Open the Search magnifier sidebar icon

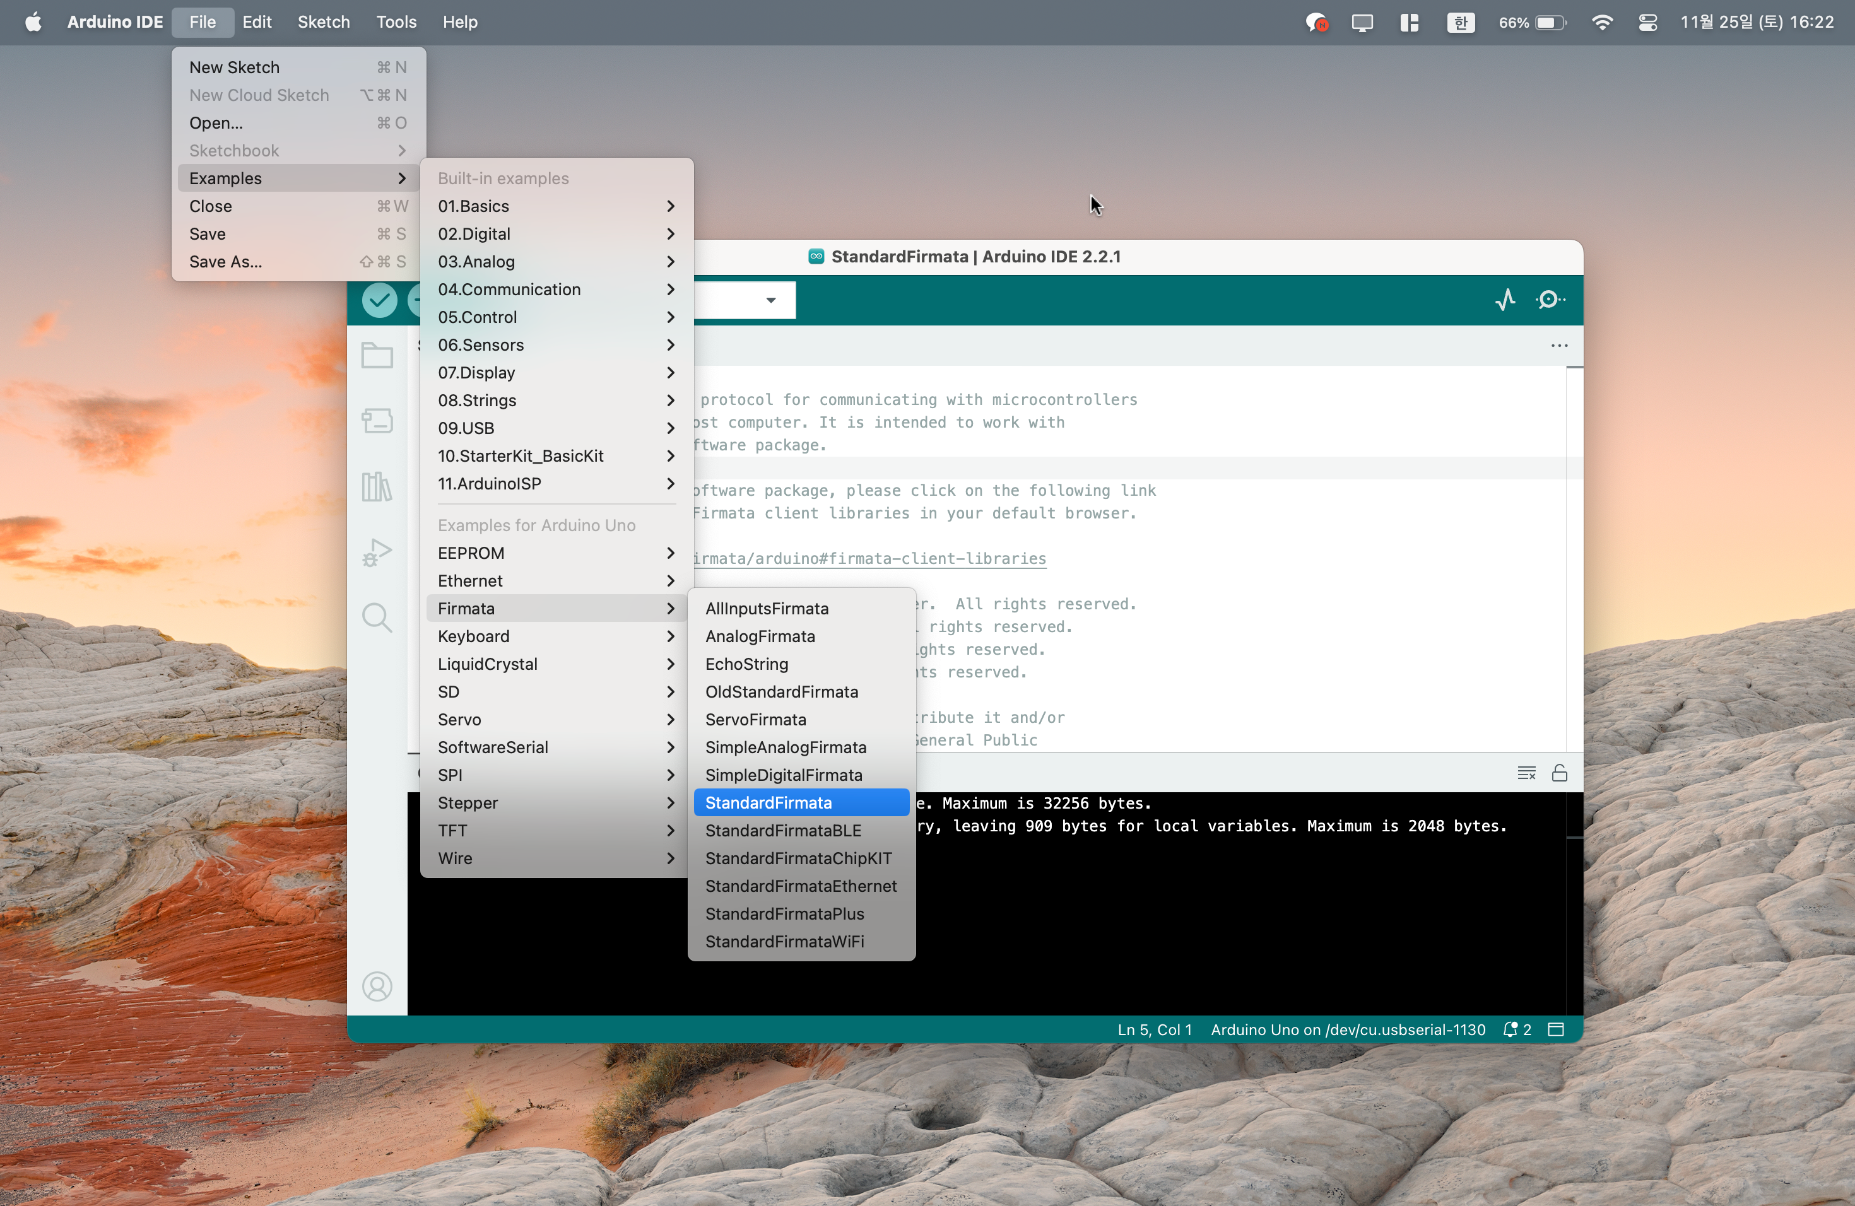click(x=377, y=618)
